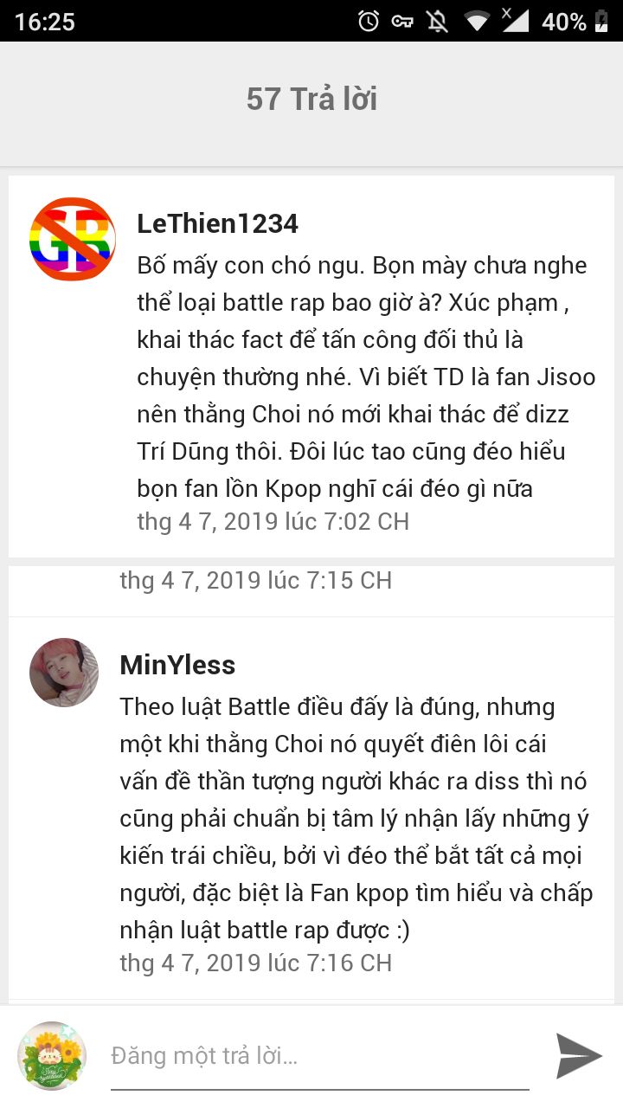This screenshot has height=1108, width=623.
Task: Tap the "57 Trả lời" header title
Action: [x=311, y=99]
